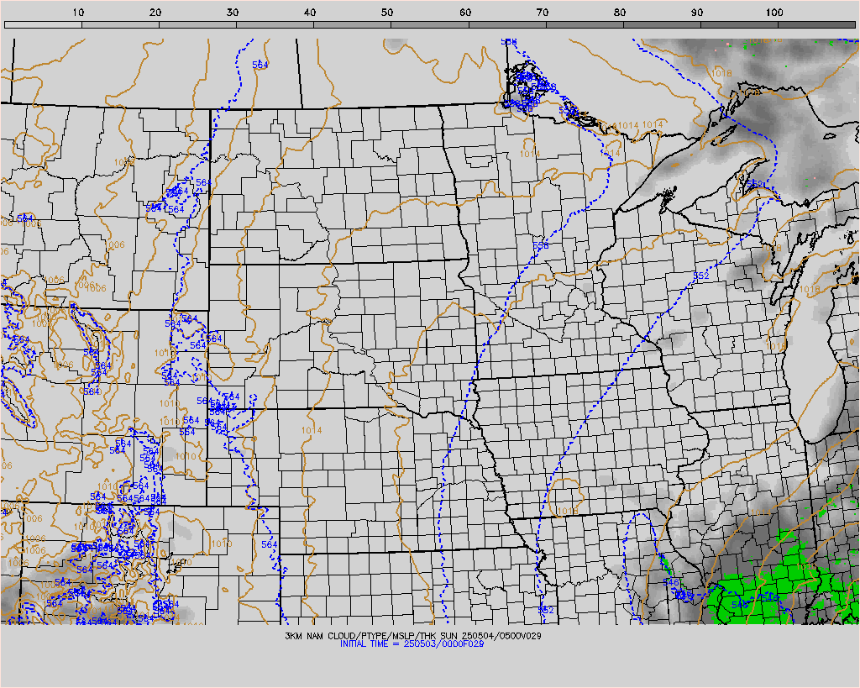
Task: Pick the scale bar segment between 50 and 60
Action: [x=430, y=24]
